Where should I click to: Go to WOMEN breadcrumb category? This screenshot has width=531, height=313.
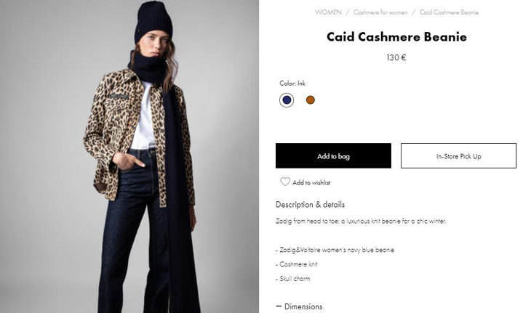point(328,12)
